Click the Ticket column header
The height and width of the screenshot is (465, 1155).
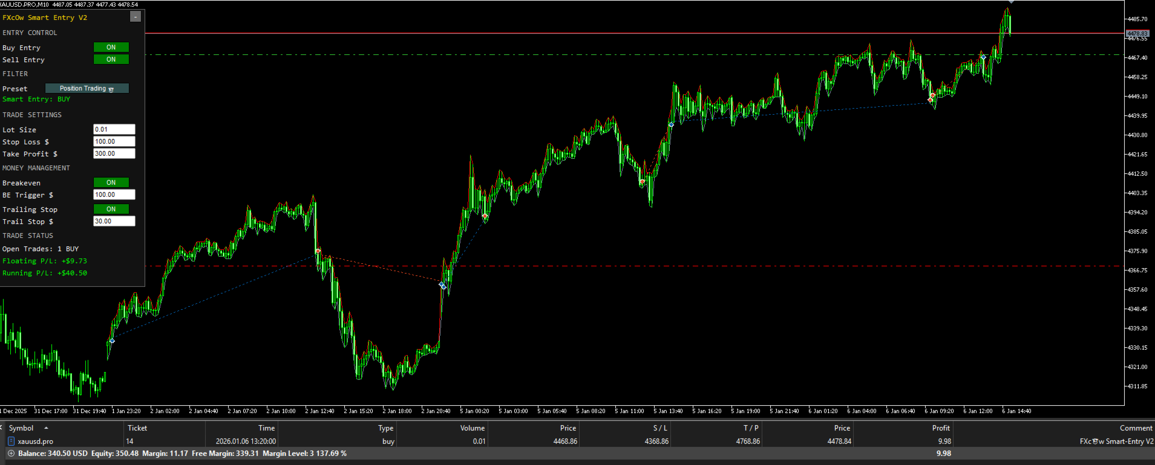137,428
